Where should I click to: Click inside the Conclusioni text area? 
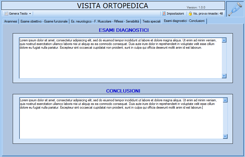click(121, 118)
